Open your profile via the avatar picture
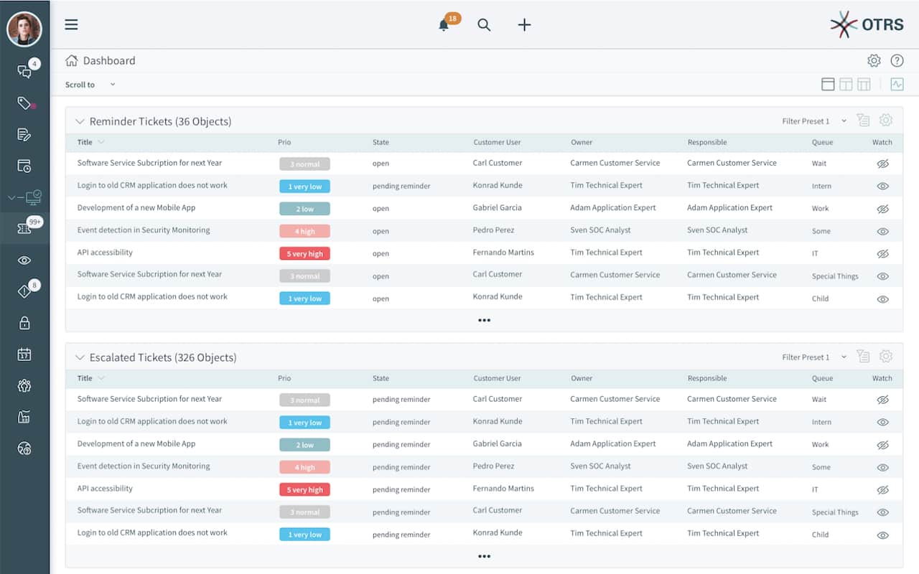The height and width of the screenshot is (574, 919). (x=25, y=29)
